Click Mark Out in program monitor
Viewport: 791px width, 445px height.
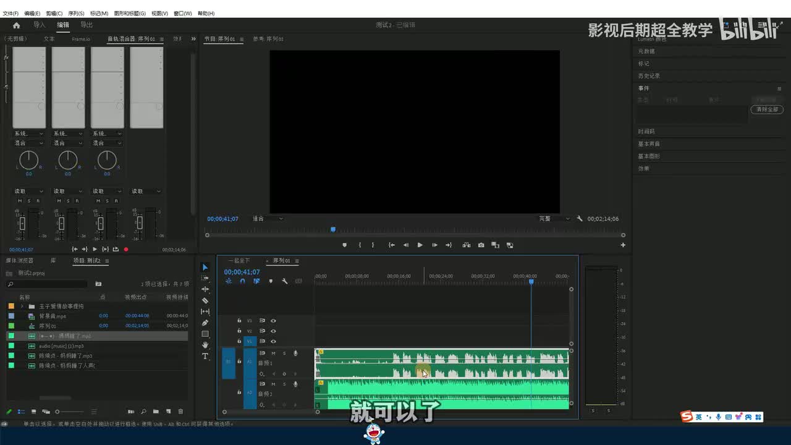tap(373, 245)
